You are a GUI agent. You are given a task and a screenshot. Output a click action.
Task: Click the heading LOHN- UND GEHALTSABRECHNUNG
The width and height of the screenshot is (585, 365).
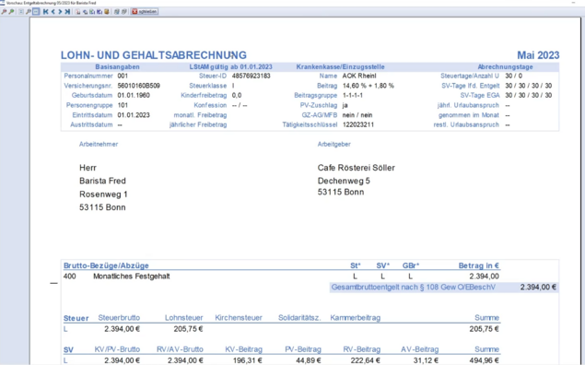tap(154, 55)
